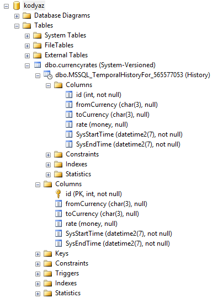This screenshot has width=213, height=298.
Task: Click the main table Constraints folder icon
Action: [x=48, y=263]
